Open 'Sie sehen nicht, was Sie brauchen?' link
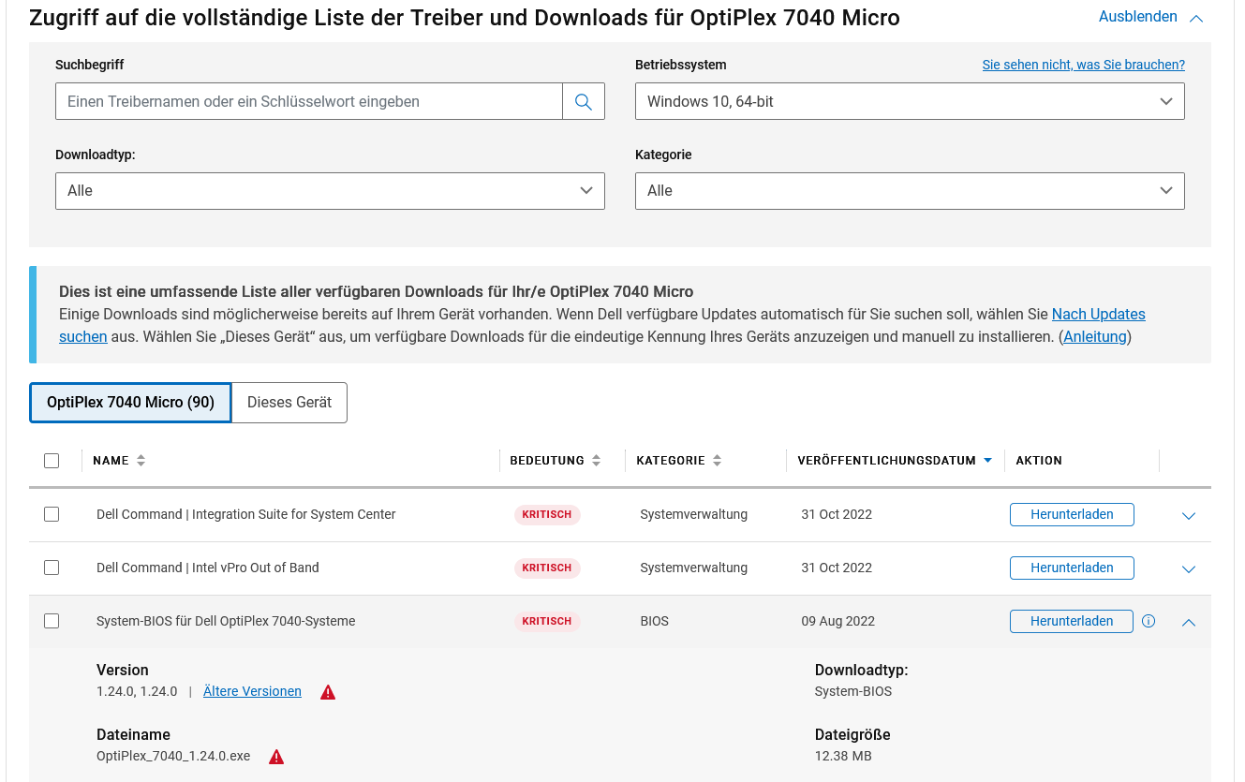The height and width of the screenshot is (782, 1245). [x=1083, y=65]
